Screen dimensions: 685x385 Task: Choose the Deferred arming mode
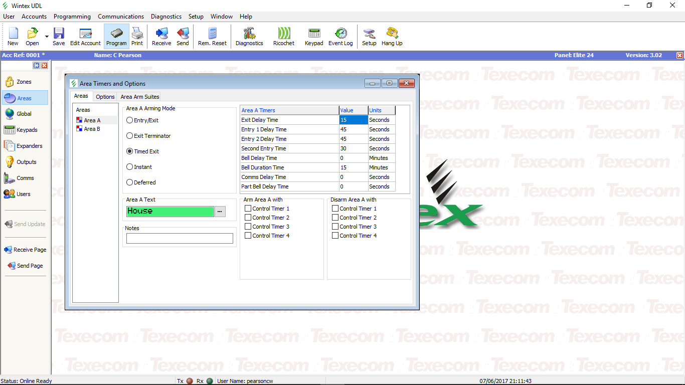click(x=130, y=182)
